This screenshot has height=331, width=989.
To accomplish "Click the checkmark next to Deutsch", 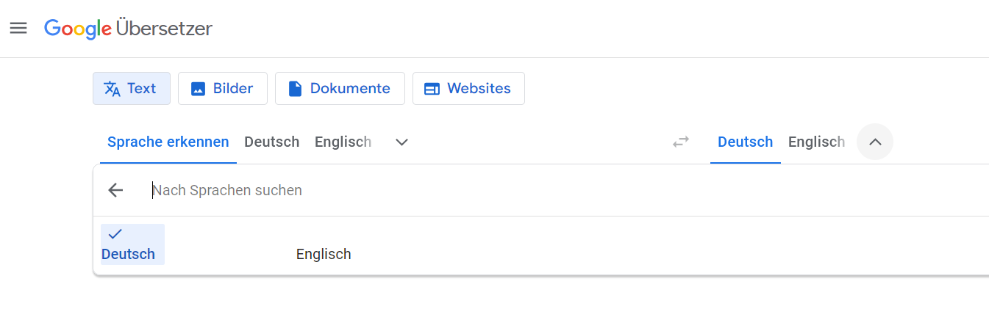I will 115,234.
